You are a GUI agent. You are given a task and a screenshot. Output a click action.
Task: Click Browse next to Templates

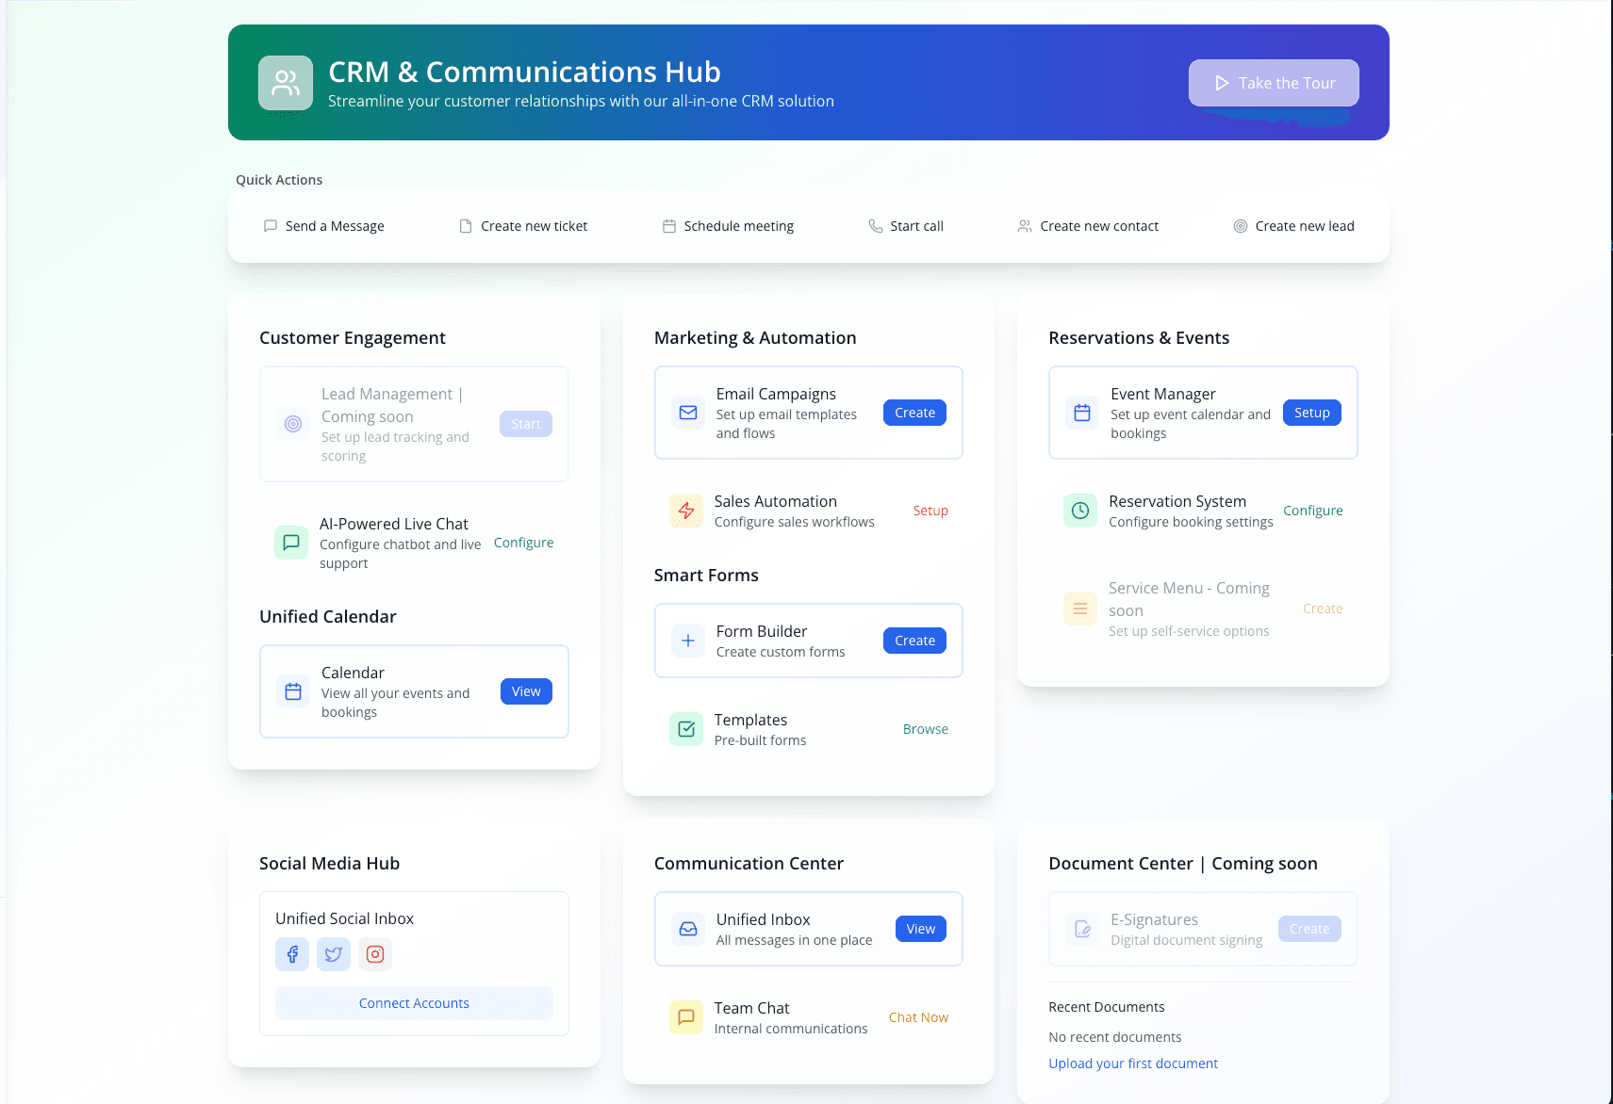click(x=925, y=728)
